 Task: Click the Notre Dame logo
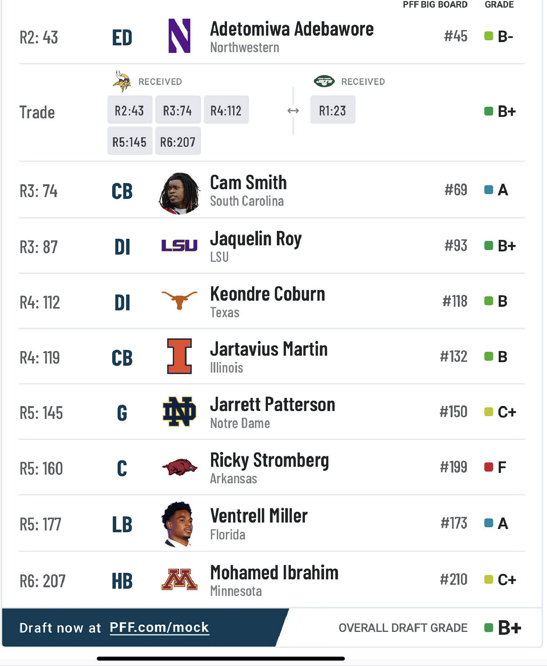[x=179, y=412]
